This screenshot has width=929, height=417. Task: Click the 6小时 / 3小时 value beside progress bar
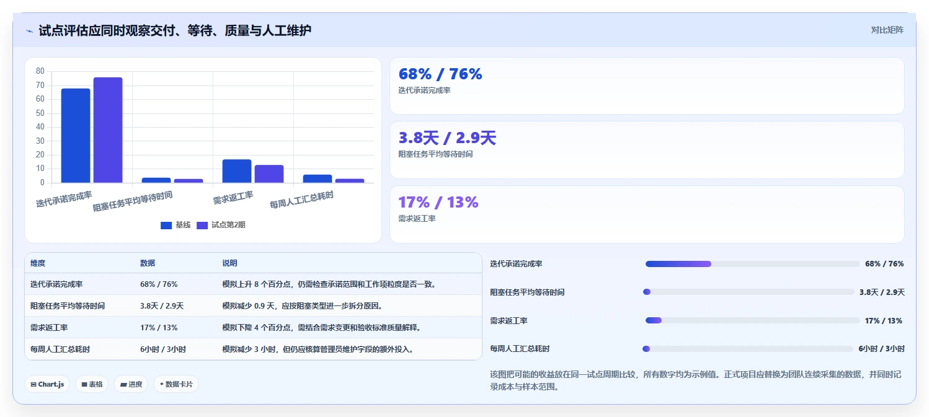click(x=881, y=349)
